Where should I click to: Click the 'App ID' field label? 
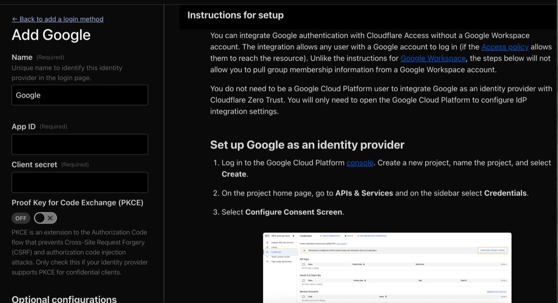pos(24,126)
